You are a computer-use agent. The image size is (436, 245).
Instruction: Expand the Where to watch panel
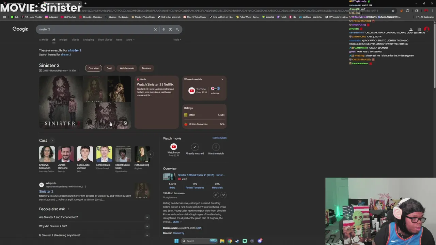222,79
